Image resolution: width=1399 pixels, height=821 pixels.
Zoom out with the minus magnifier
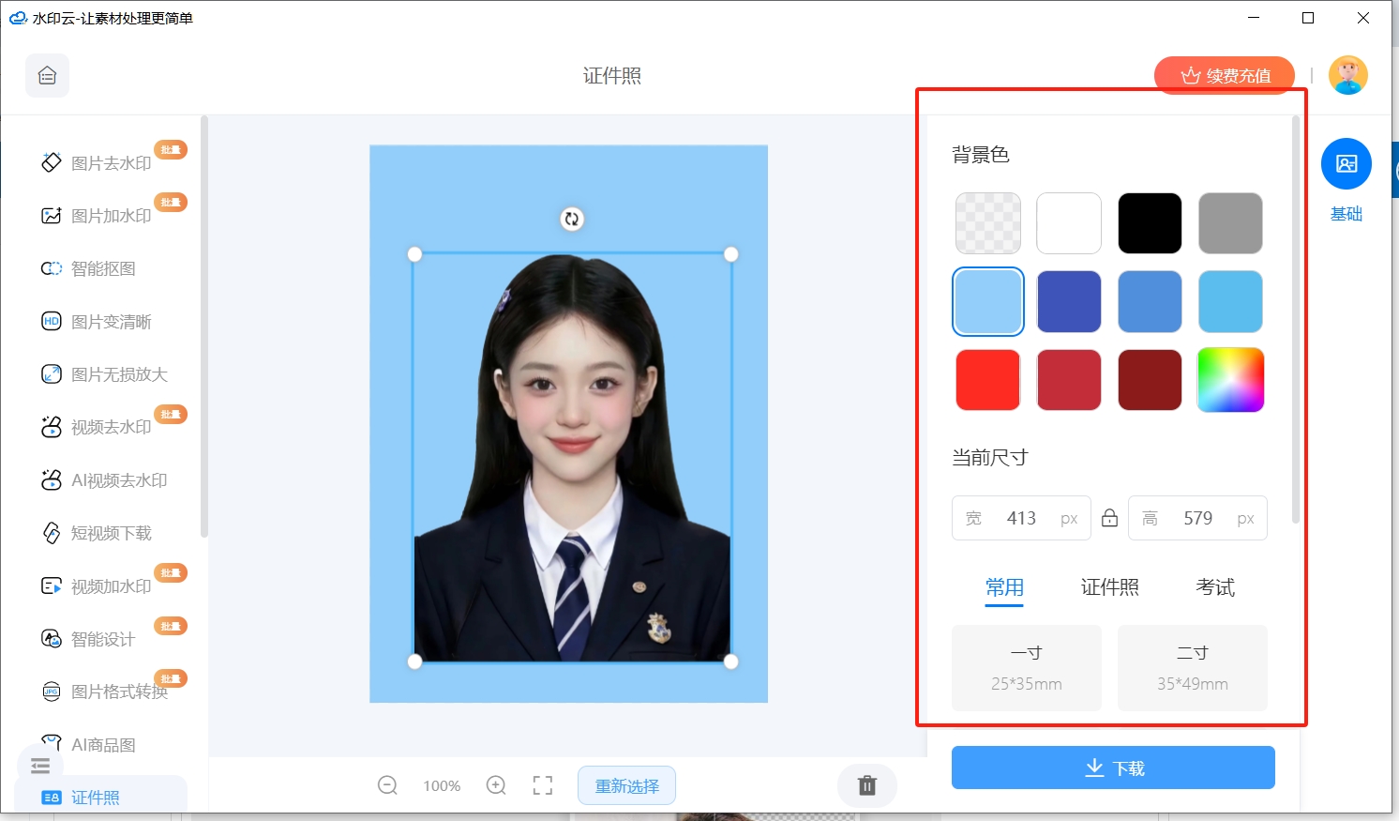click(387, 785)
